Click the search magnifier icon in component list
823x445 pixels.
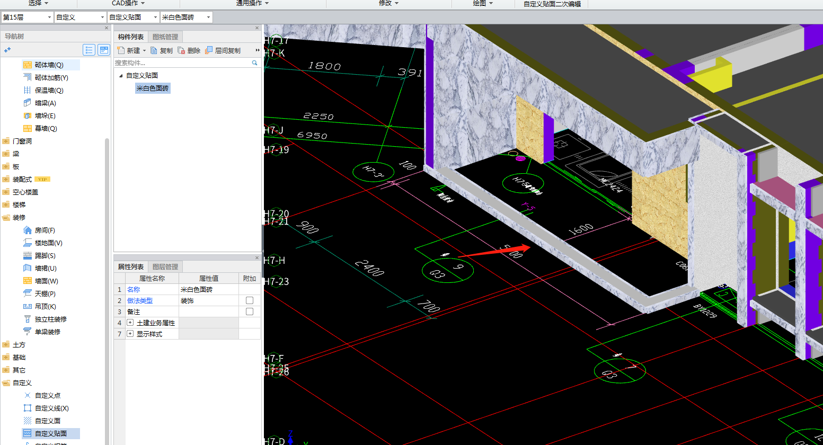[x=254, y=63]
